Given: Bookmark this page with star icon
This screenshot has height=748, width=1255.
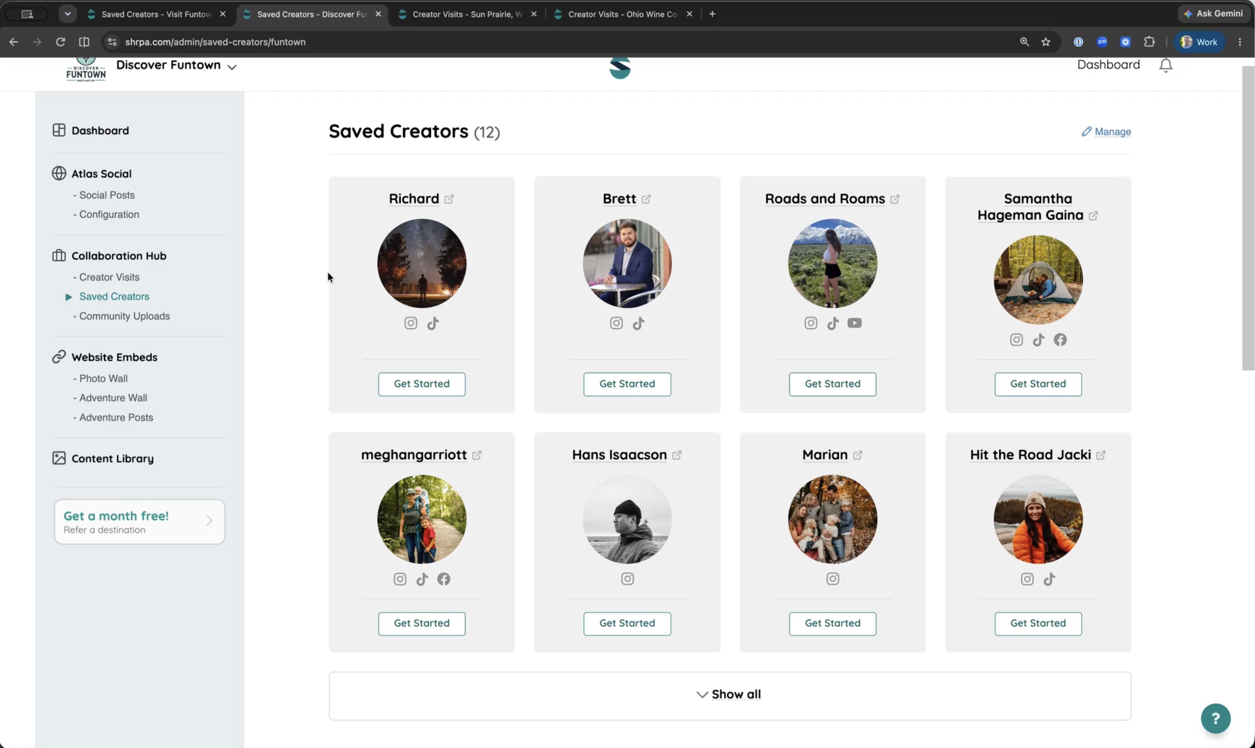Looking at the screenshot, I should pos(1046,42).
